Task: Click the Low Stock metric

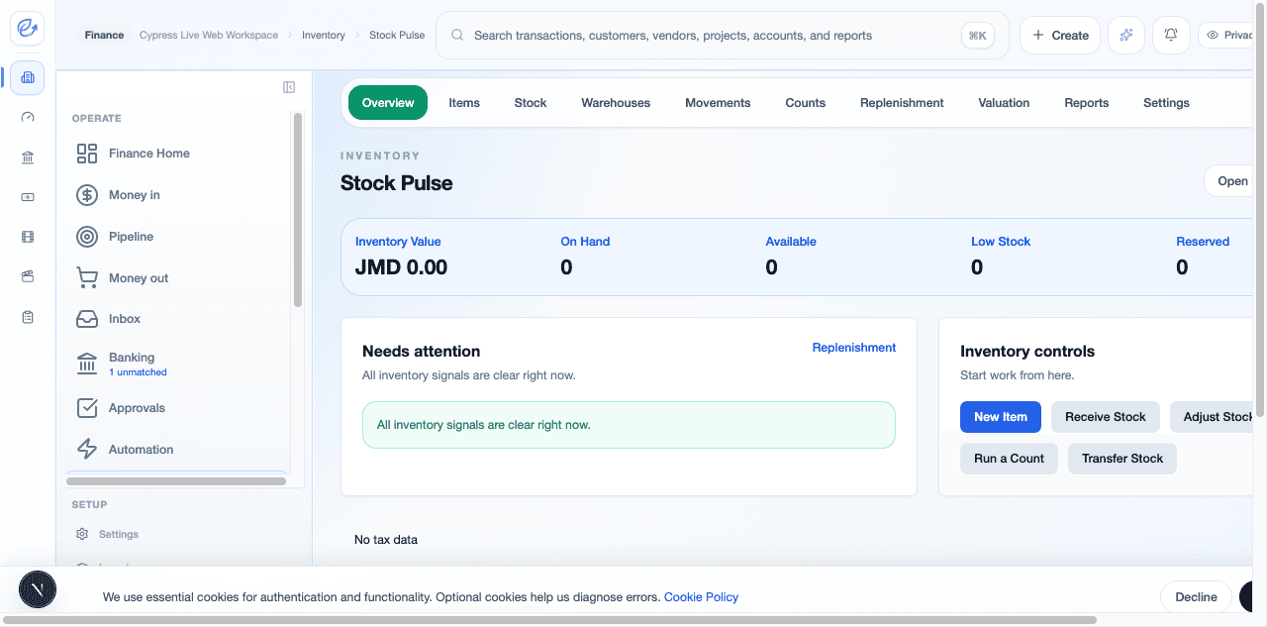Action: point(1001,256)
